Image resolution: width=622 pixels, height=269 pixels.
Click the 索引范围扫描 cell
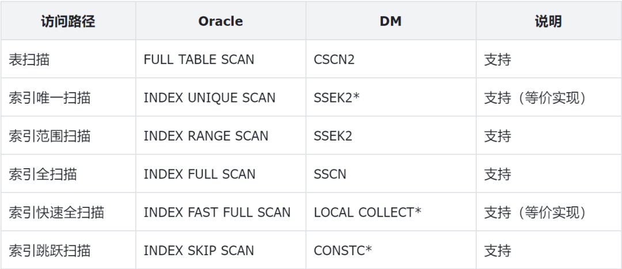coord(50,136)
